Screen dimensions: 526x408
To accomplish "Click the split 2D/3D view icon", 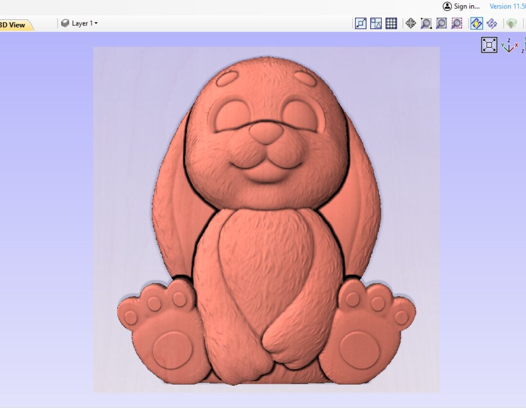I will (376, 23).
